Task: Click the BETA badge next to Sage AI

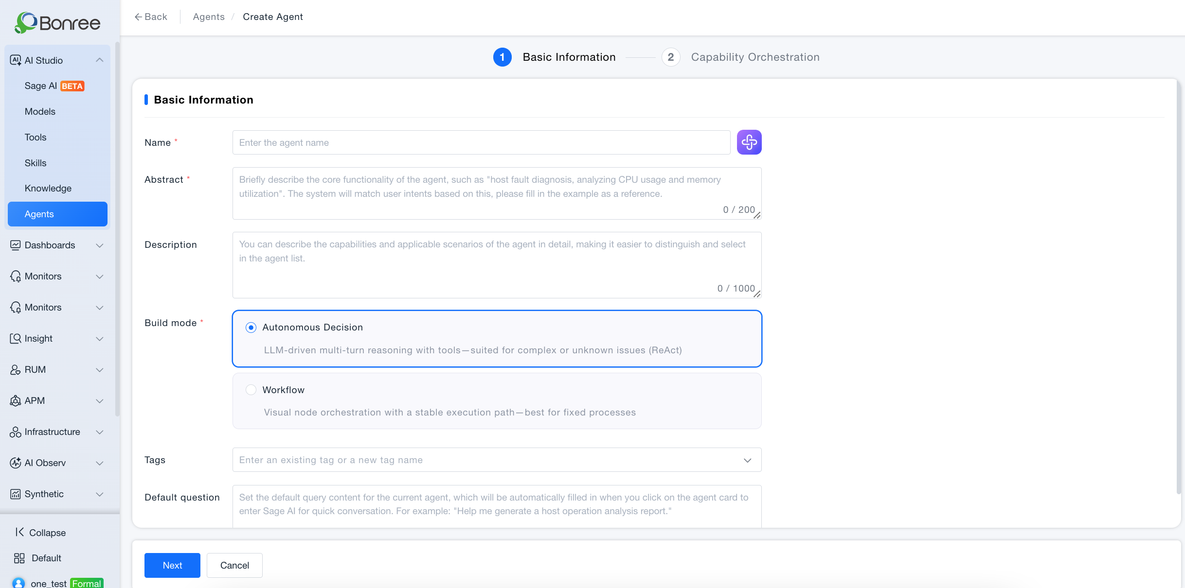Action: [72, 86]
